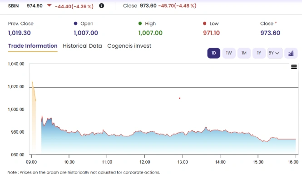Click the 960.00 y-axis label

pos(18,155)
